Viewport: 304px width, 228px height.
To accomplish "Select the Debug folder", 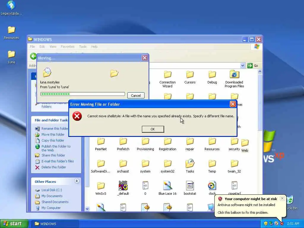I will coord(212,77).
